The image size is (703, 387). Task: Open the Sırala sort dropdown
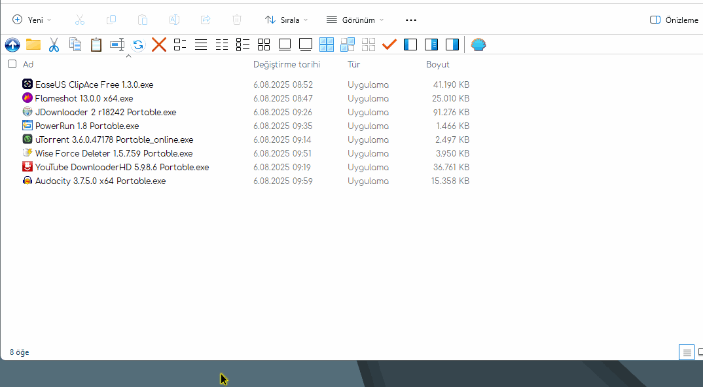coord(286,20)
